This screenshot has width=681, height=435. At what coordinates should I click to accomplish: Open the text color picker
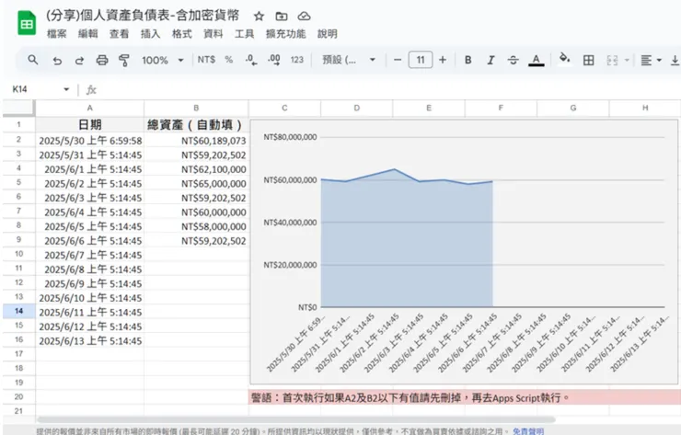537,60
